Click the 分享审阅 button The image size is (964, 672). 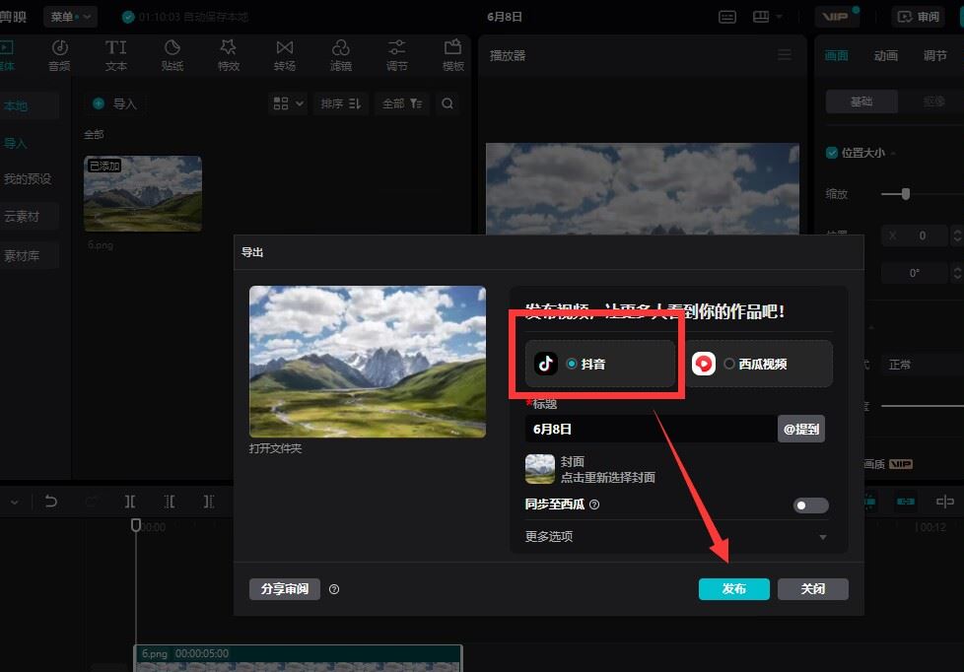tap(285, 589)
